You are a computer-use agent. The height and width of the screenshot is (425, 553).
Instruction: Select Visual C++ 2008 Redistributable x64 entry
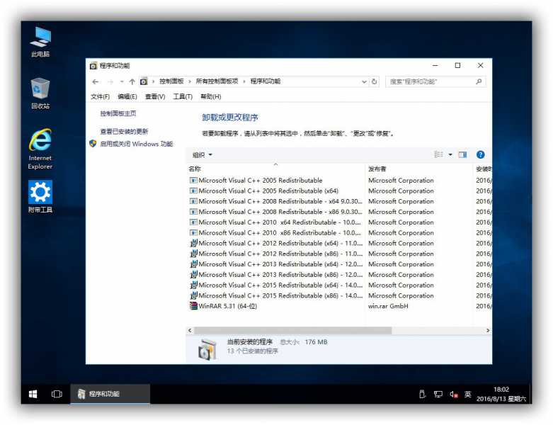[x=275, y=201]
